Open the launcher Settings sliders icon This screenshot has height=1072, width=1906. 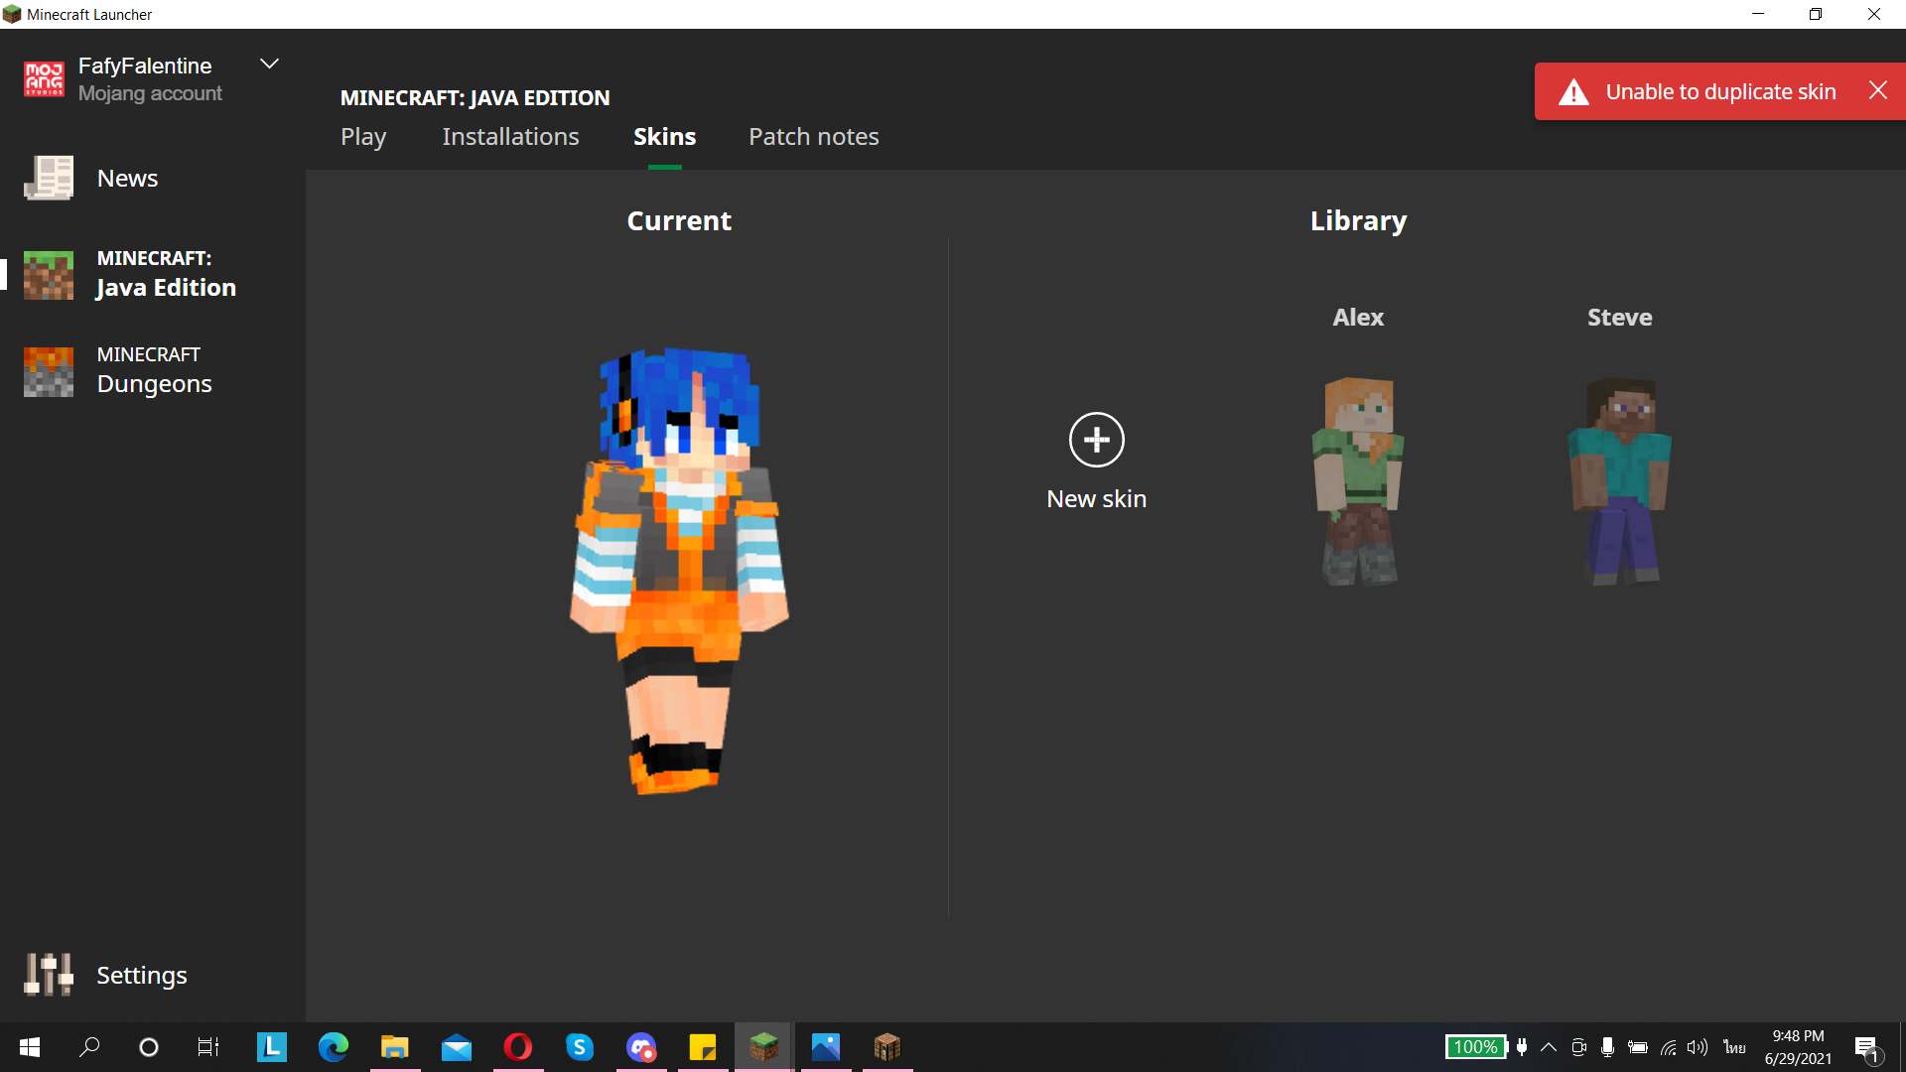point(49,975)
